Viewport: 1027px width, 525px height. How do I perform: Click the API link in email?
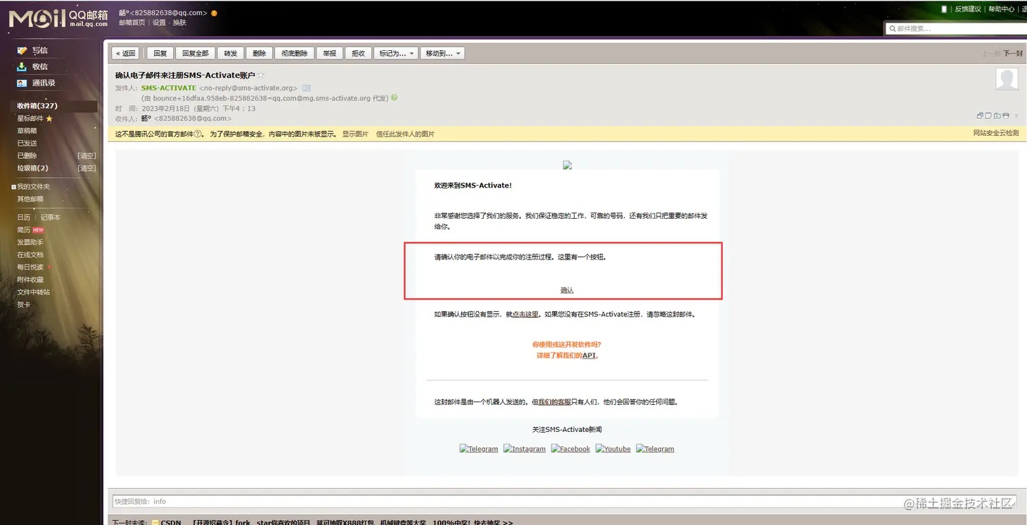click(589, 355)
